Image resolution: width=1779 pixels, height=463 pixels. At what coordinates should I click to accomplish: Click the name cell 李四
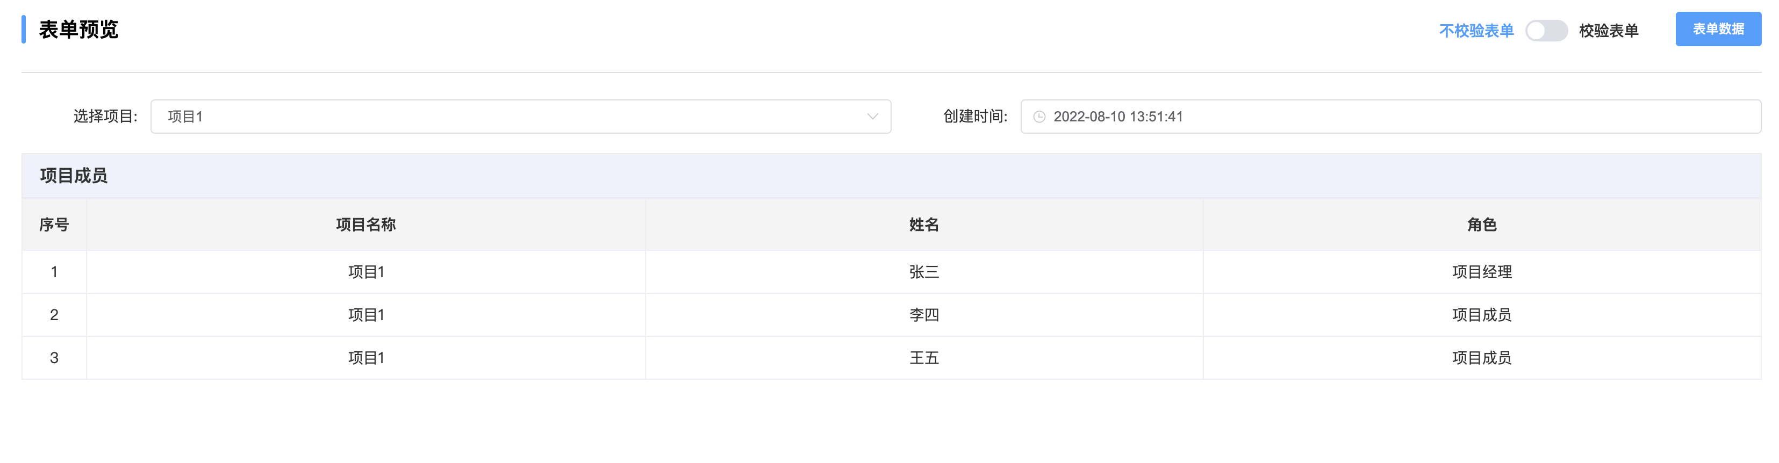tap(923, 315)
